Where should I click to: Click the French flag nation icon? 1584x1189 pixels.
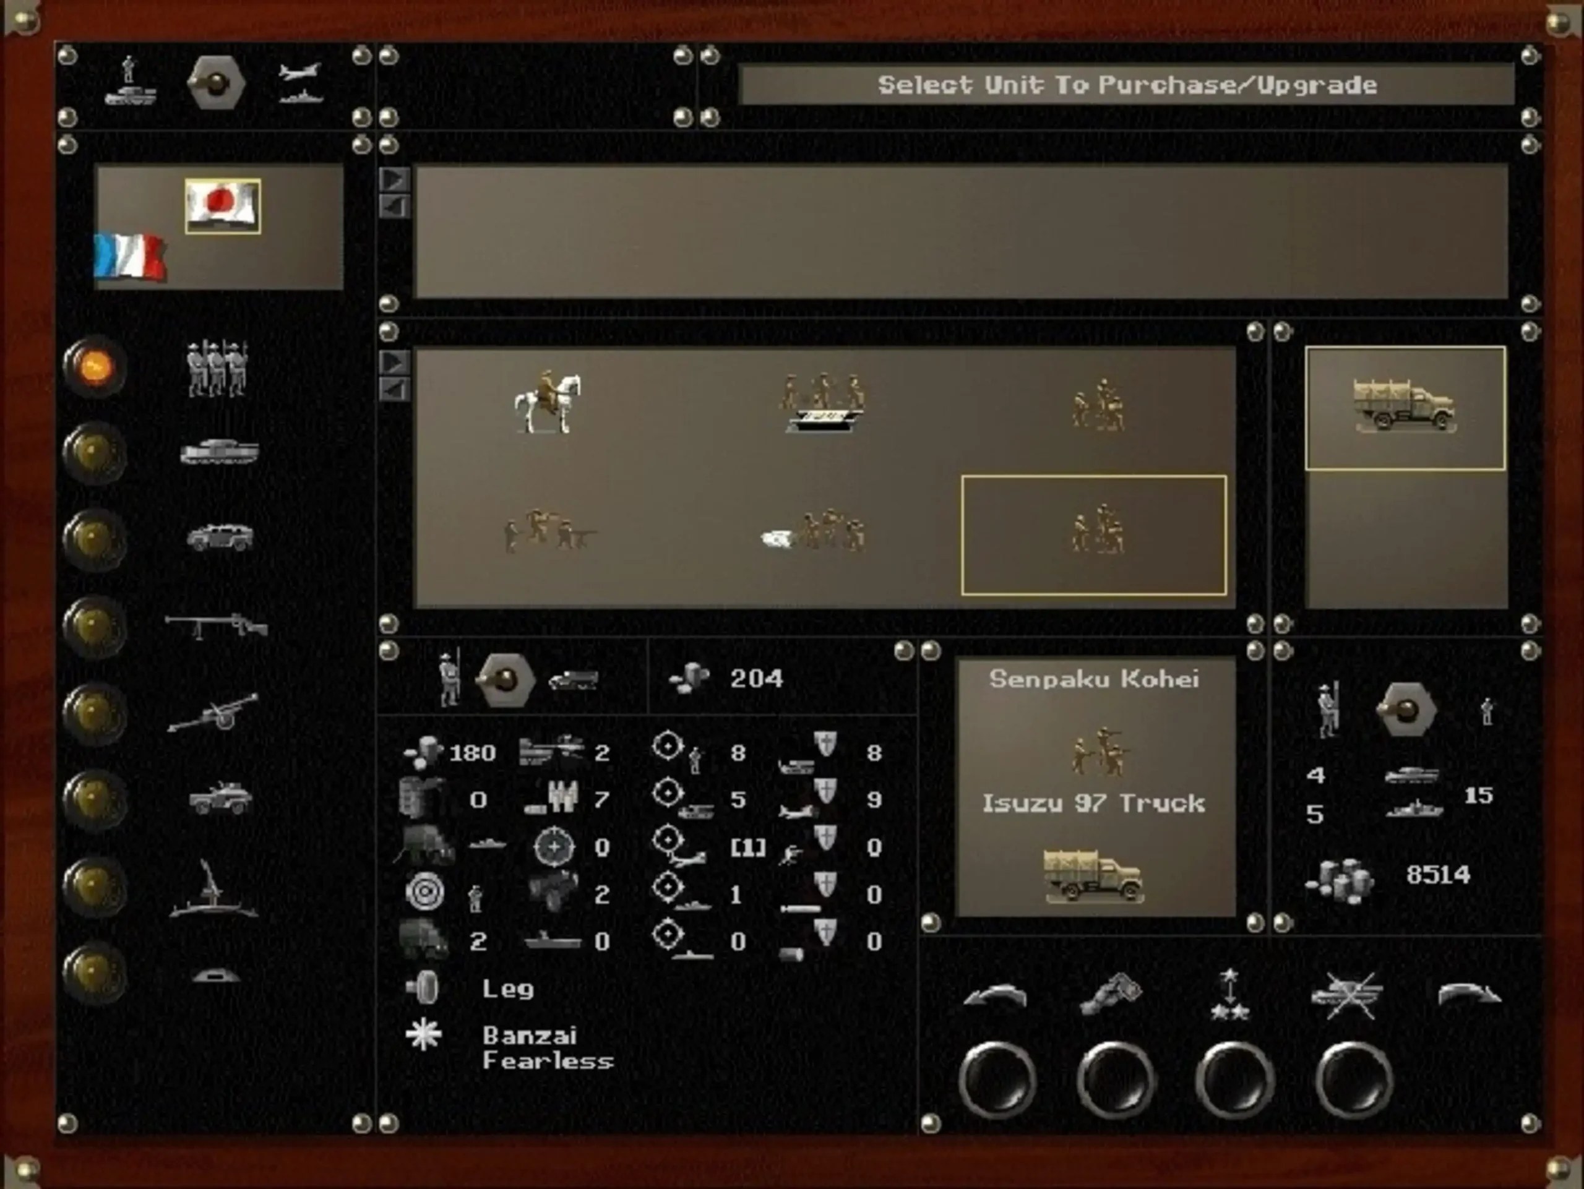click(129, 256)
